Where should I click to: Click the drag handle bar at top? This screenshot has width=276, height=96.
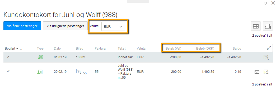tap(138, 2)
